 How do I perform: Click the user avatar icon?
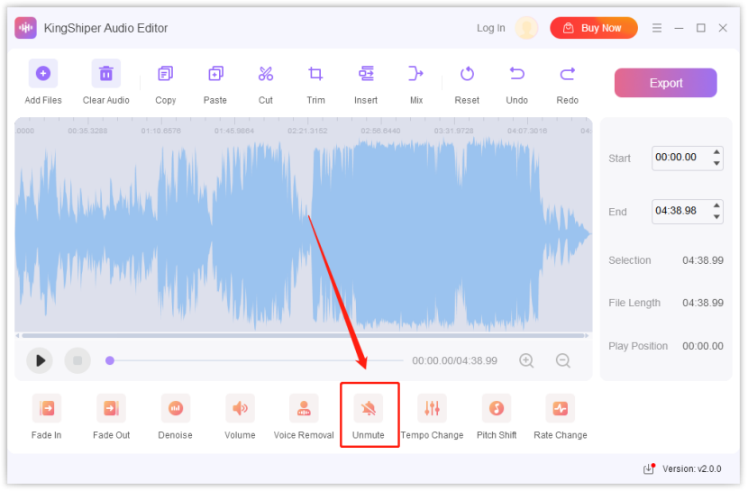(x=526, y=28)
